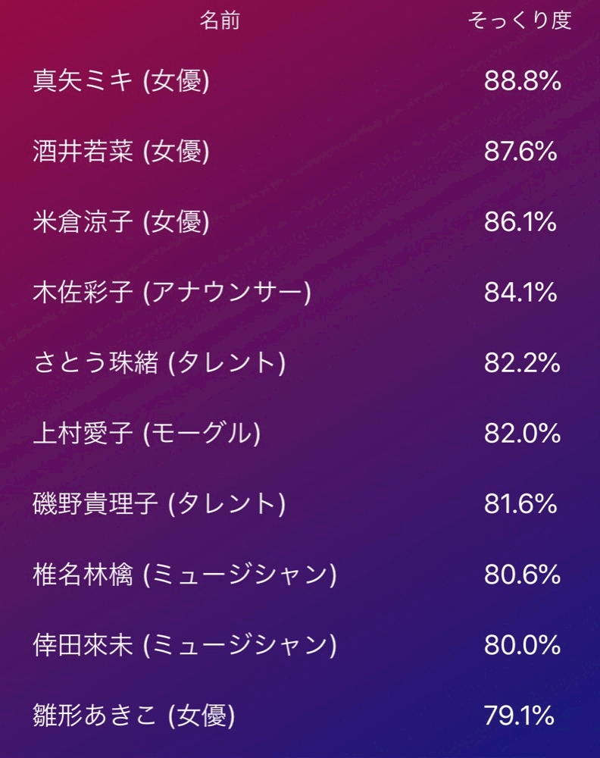Click the そっくり度 column header
Viewport: 600px width, 758px height.
click(x=520, y=21)
